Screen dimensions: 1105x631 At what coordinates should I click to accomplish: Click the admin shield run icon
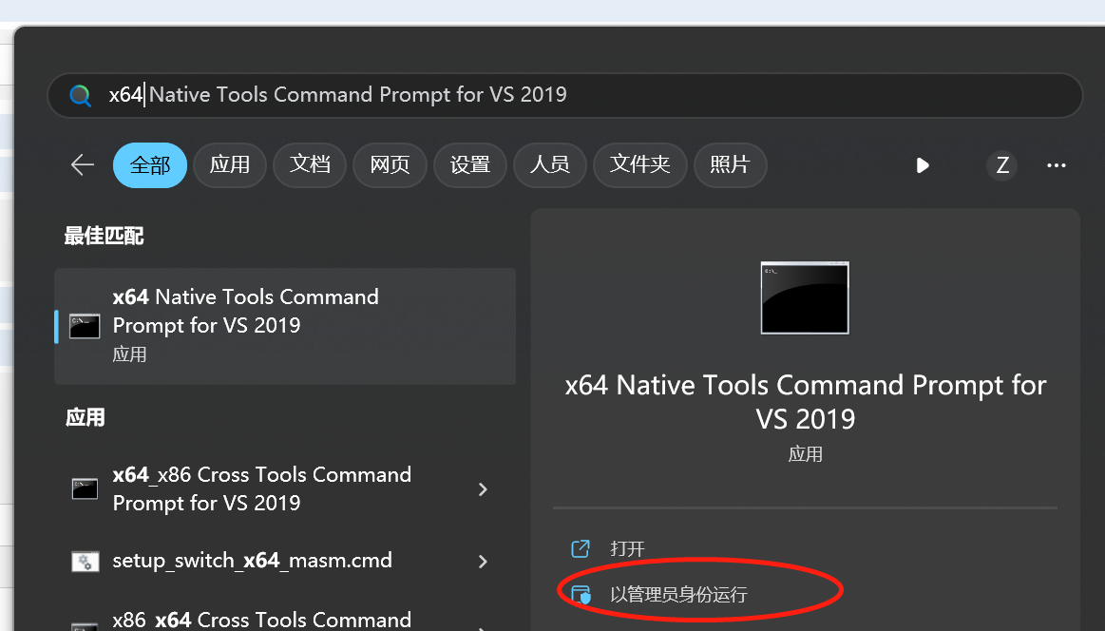click(x=581, y=594)
